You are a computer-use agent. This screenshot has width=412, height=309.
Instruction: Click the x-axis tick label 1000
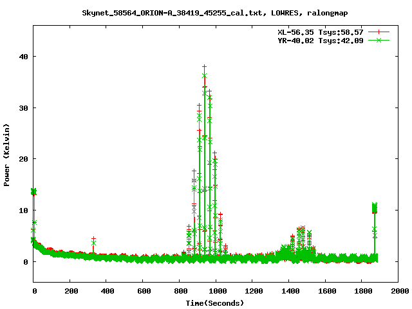pos(218,291)
